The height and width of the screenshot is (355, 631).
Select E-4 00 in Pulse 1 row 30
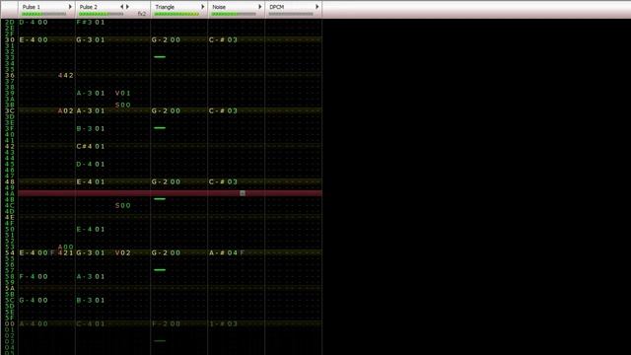(x=34, y=39)
